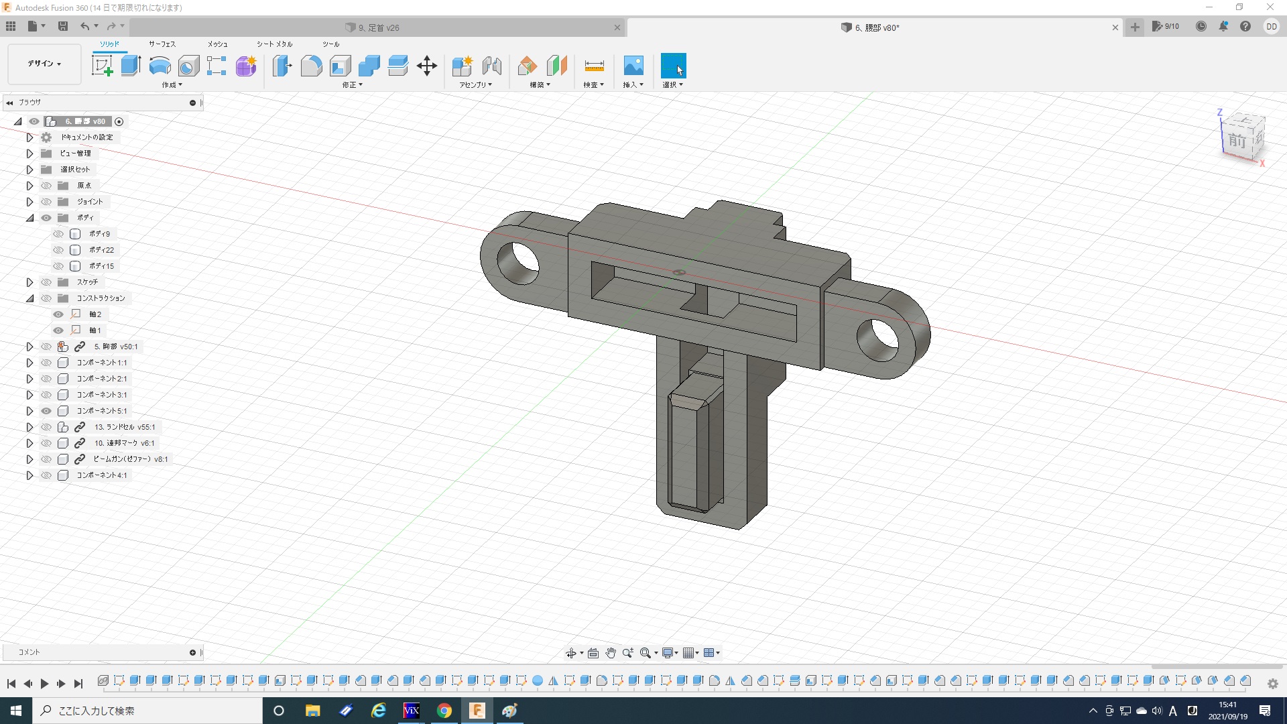Hide construction axis 軸2
The height and width of the screenshot is (724, 1287).
[58, 314]
